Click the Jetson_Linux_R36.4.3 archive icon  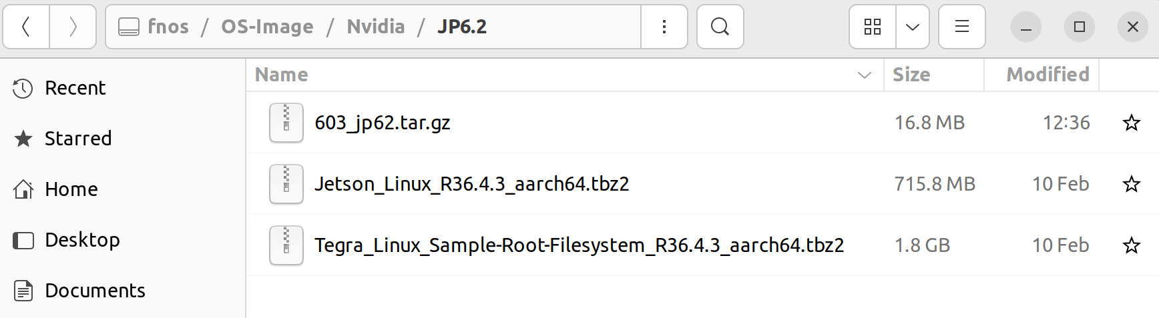coord(286,184)
